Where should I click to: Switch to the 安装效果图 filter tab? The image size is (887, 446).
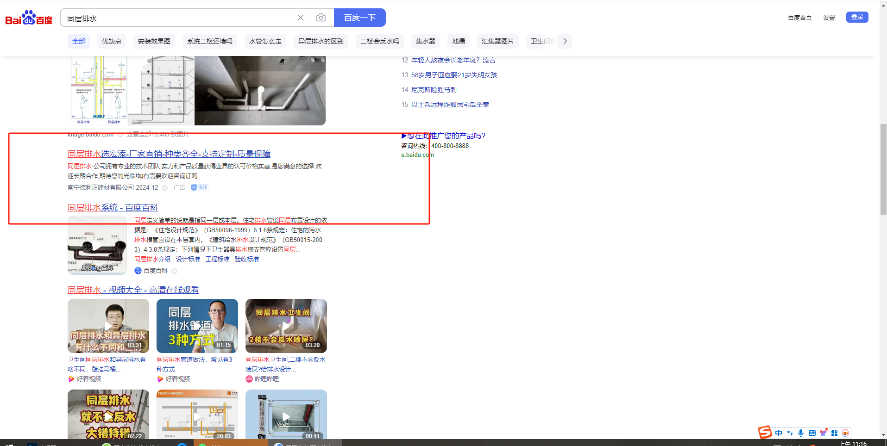154,41
